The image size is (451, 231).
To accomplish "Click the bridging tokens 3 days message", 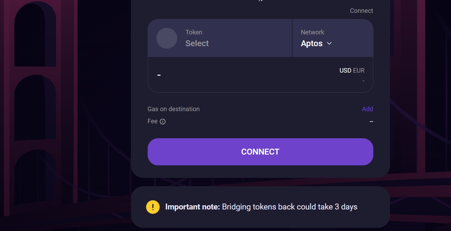I will 289,207.
